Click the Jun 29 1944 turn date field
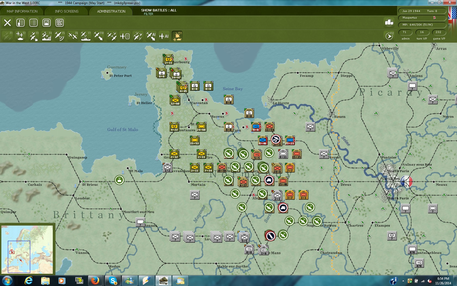Image resolution: width=457 pixels, height=286 pixels. point(422,11)
